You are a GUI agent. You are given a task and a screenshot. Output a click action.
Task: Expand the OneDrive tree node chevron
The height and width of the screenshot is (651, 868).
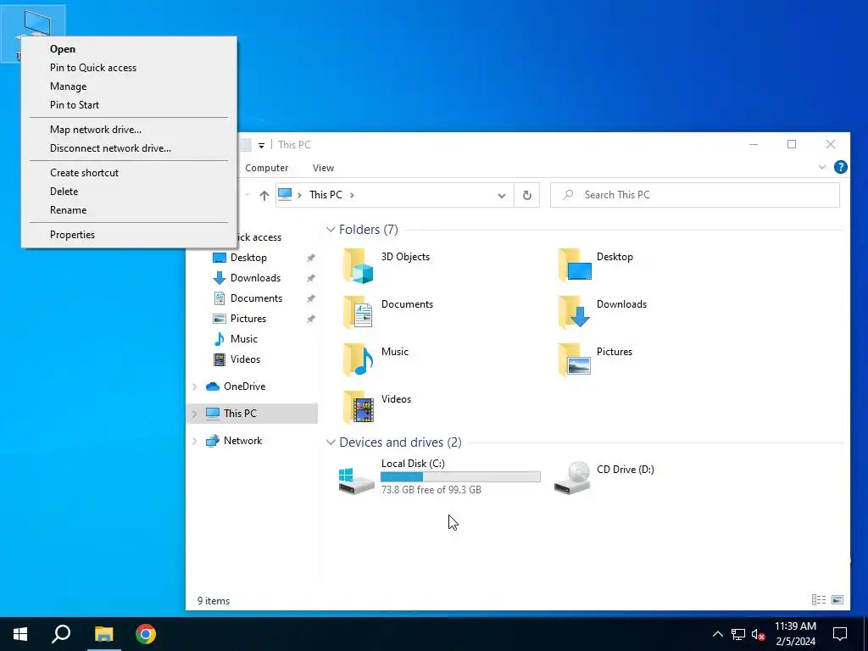tap(194, 387)
